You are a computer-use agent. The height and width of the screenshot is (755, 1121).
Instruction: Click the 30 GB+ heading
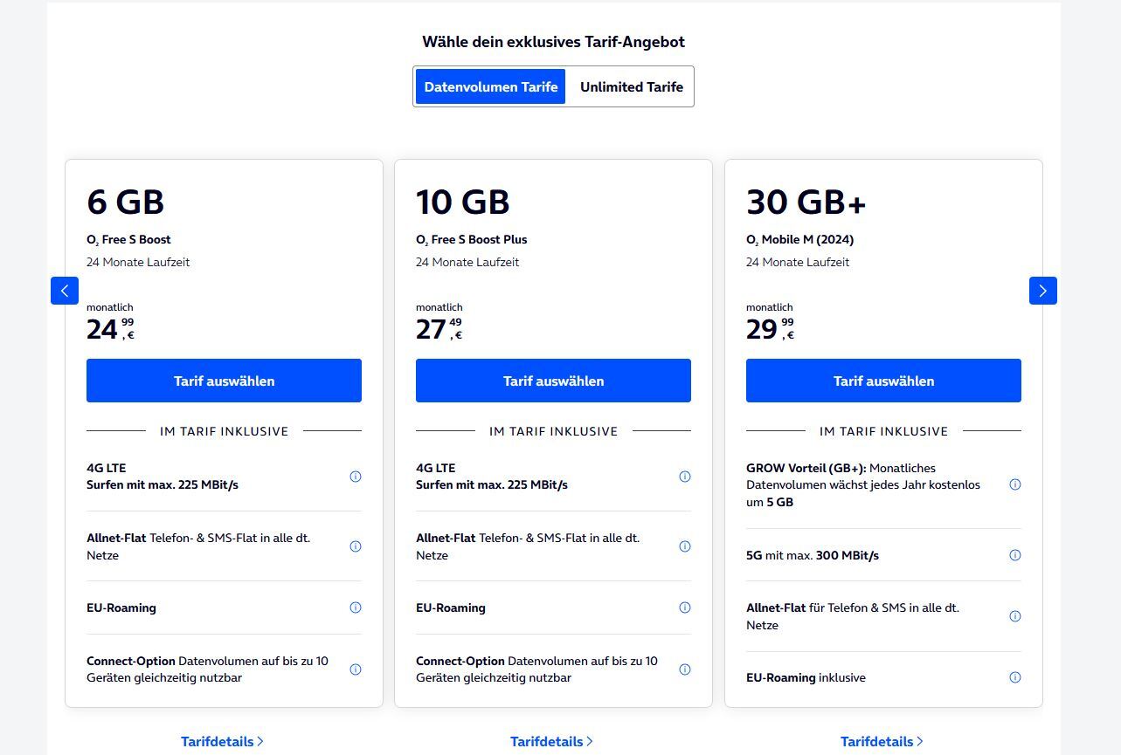806,202
